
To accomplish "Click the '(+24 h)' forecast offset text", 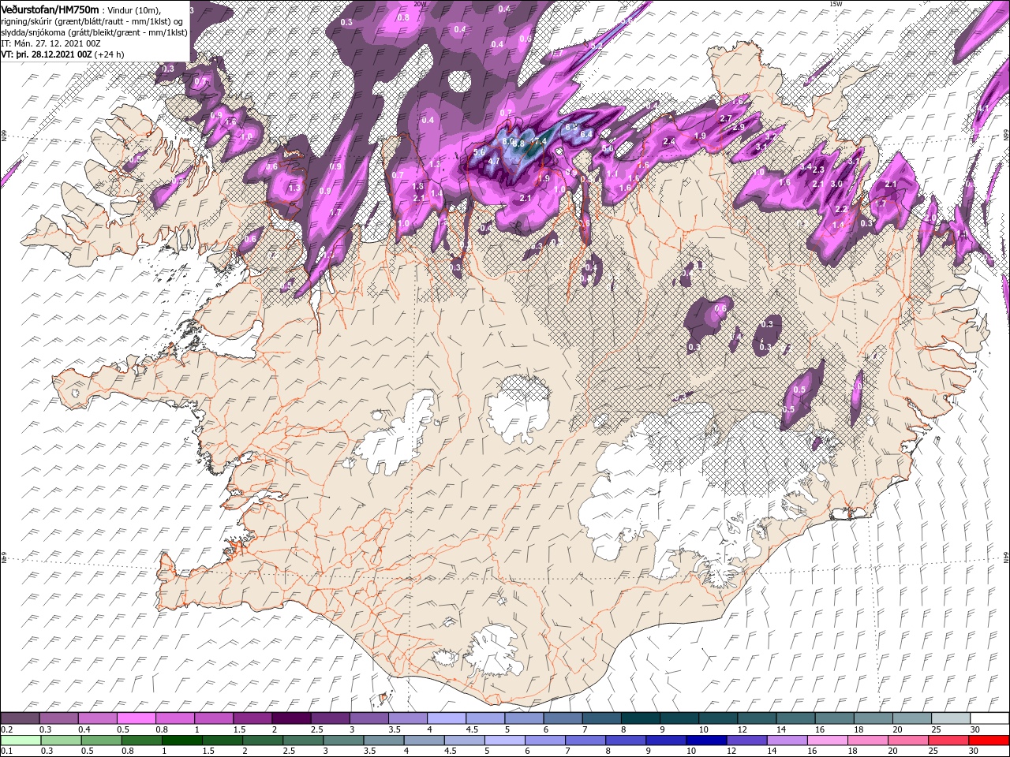I will (x=109, y=54).
